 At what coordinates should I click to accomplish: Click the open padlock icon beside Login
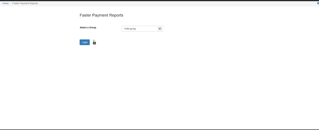click(94, 42)
